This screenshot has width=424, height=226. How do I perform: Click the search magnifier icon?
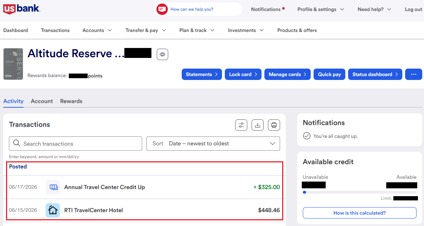tap(16, 143)
